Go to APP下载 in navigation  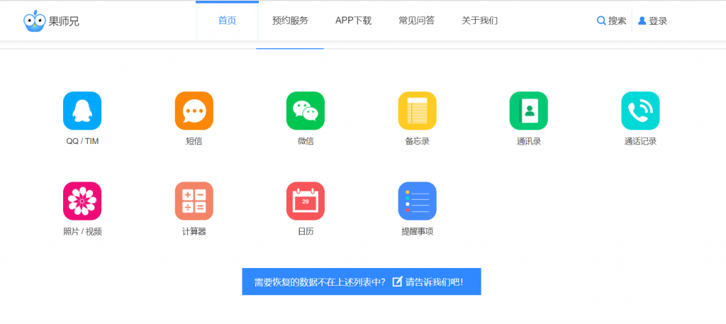coord(353,21)
